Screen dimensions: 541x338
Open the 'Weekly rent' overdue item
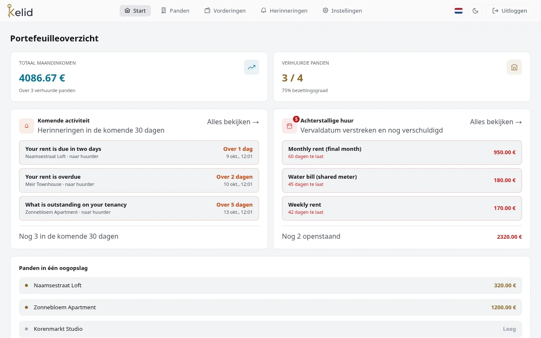[x=402, y=208]
